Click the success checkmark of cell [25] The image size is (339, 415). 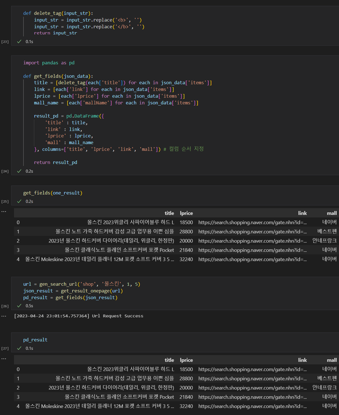19,201
